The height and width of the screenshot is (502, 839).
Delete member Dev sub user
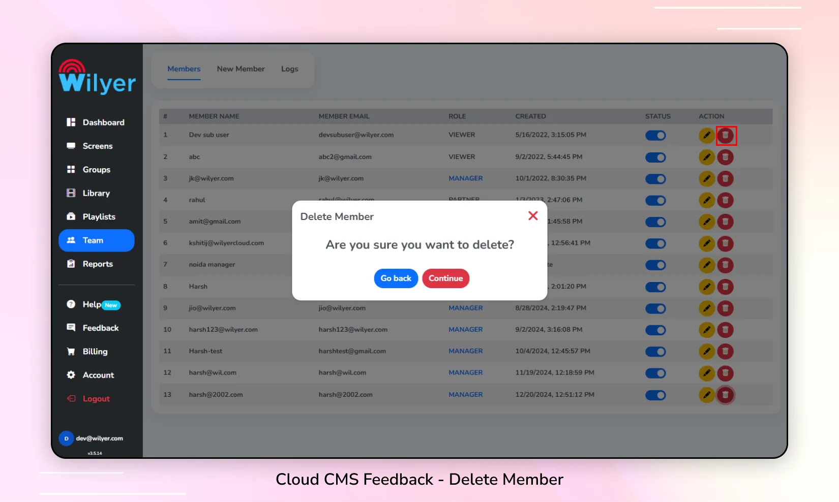[x=726, y=136]
